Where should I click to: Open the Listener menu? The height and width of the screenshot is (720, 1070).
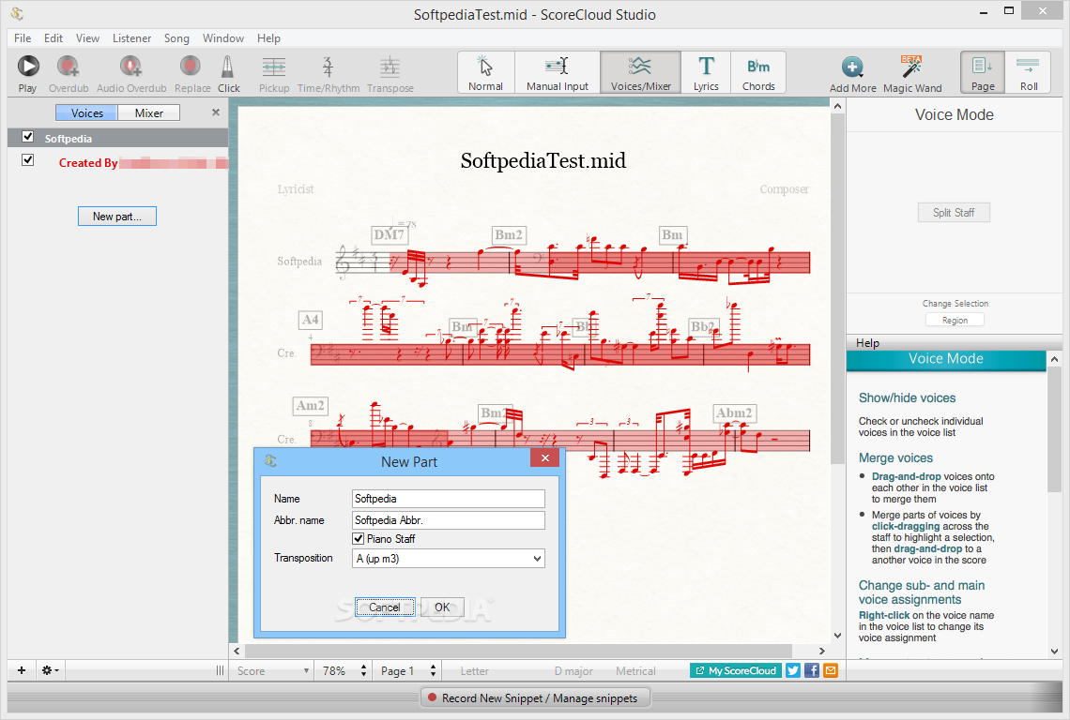pyautogui.click(x=131, y=38)
